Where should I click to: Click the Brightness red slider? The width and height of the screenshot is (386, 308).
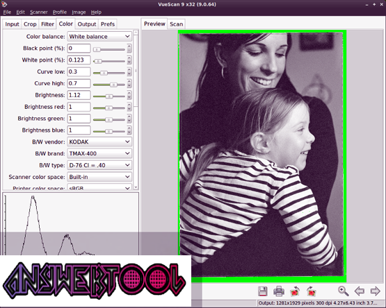click(x=109, y=108)
